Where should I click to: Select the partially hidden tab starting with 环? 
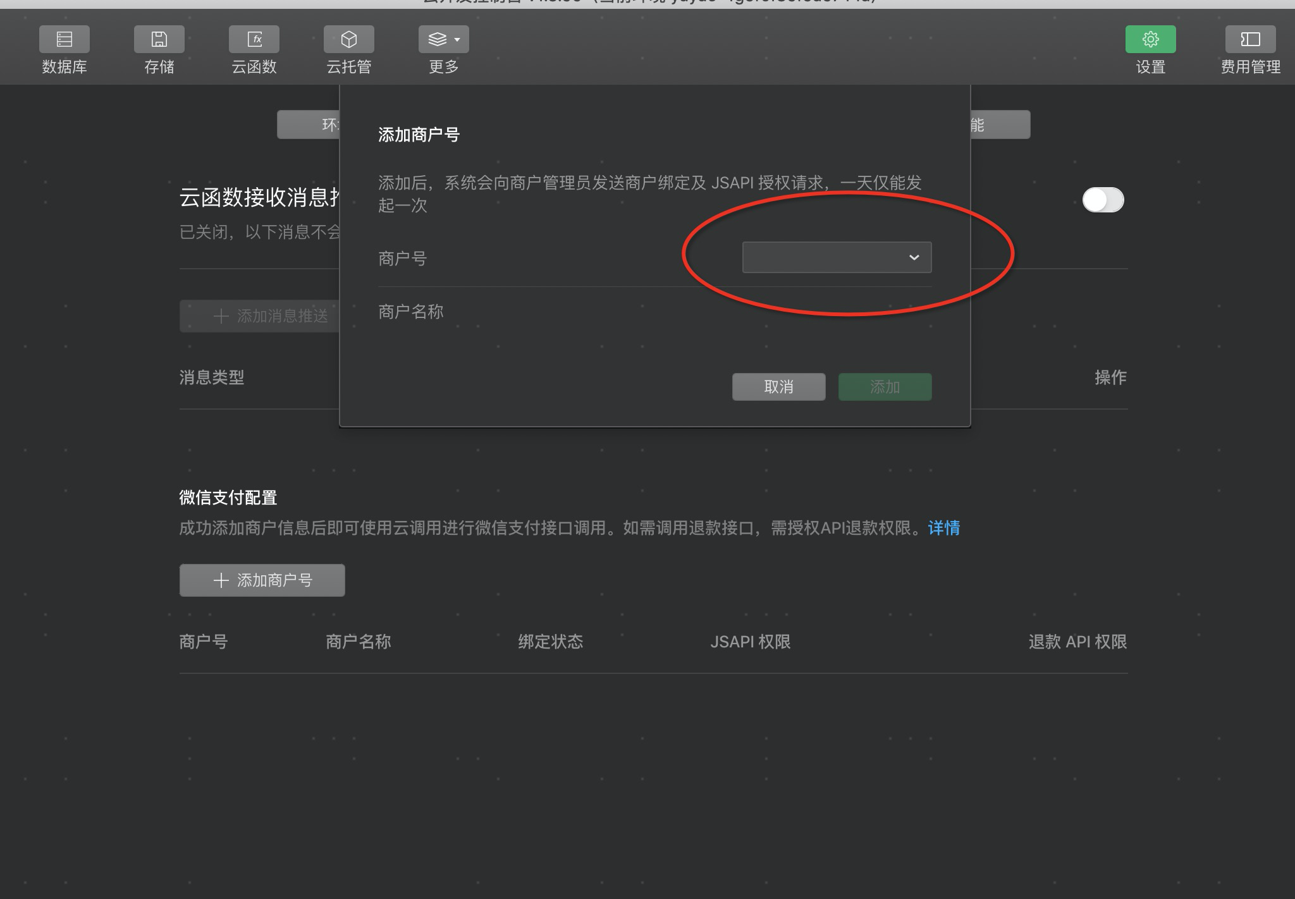pyautogui.click(x=309, y=125)
